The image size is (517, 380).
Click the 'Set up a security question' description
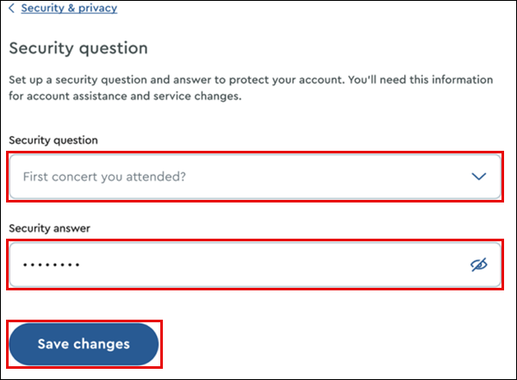pyautogui.click(x=250, y=79)
